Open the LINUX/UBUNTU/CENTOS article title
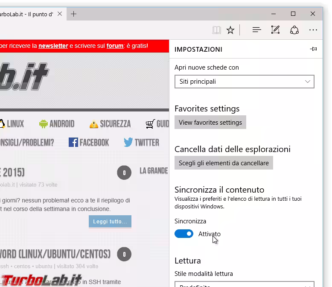Viewport: 332px width, 287px height. [55, 254]
